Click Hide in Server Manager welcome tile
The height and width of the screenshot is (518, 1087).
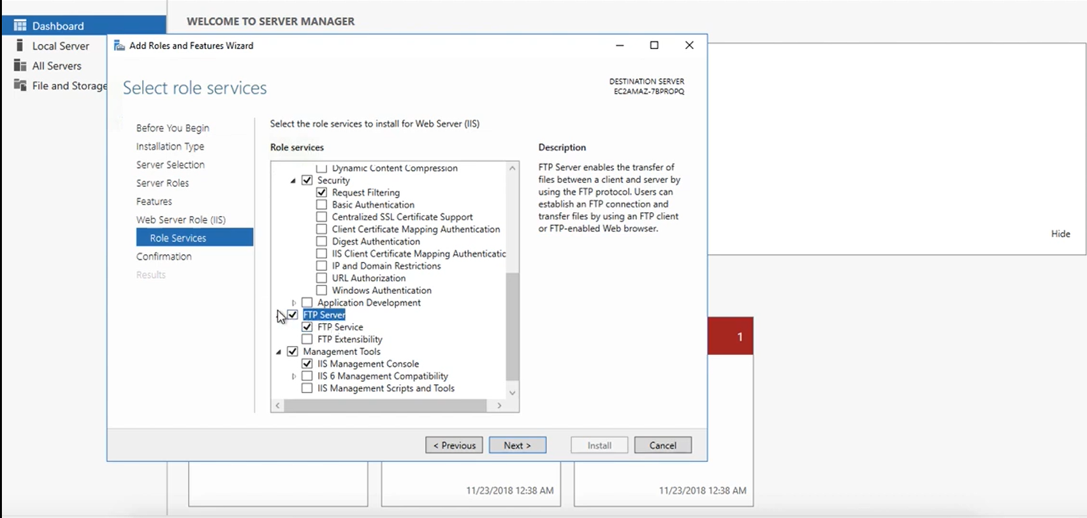point(1061,234)
